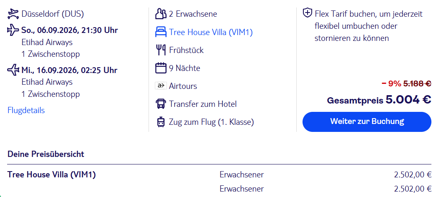Click the train rail-and-fly icon
This screenshot has width=436, height=197.
click(161, 122)
